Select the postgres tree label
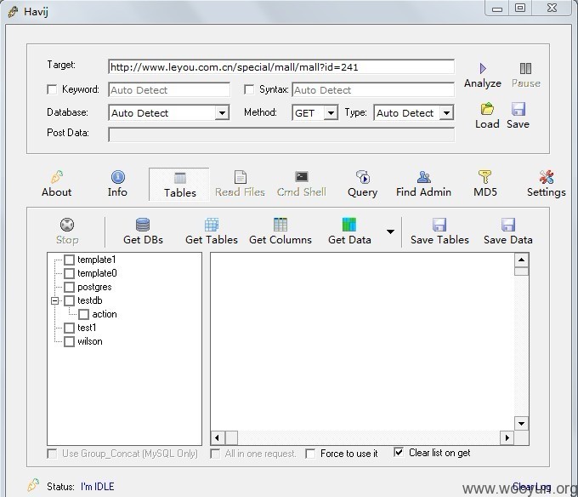 coord(94,287)
